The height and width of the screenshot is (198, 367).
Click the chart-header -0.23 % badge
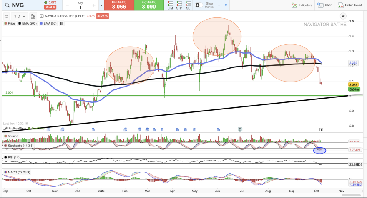click(x=103, y=16)
